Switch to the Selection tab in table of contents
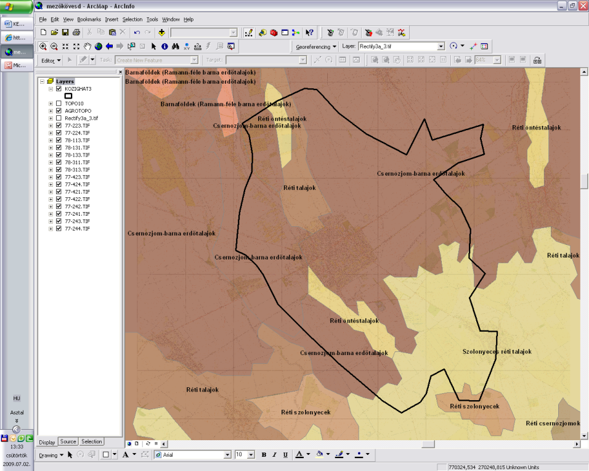 92,441
